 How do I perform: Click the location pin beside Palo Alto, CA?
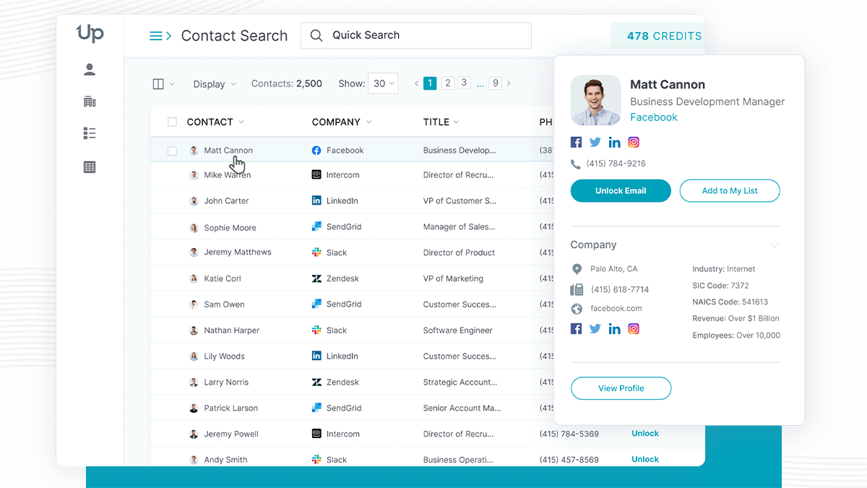tap(577, 269)
